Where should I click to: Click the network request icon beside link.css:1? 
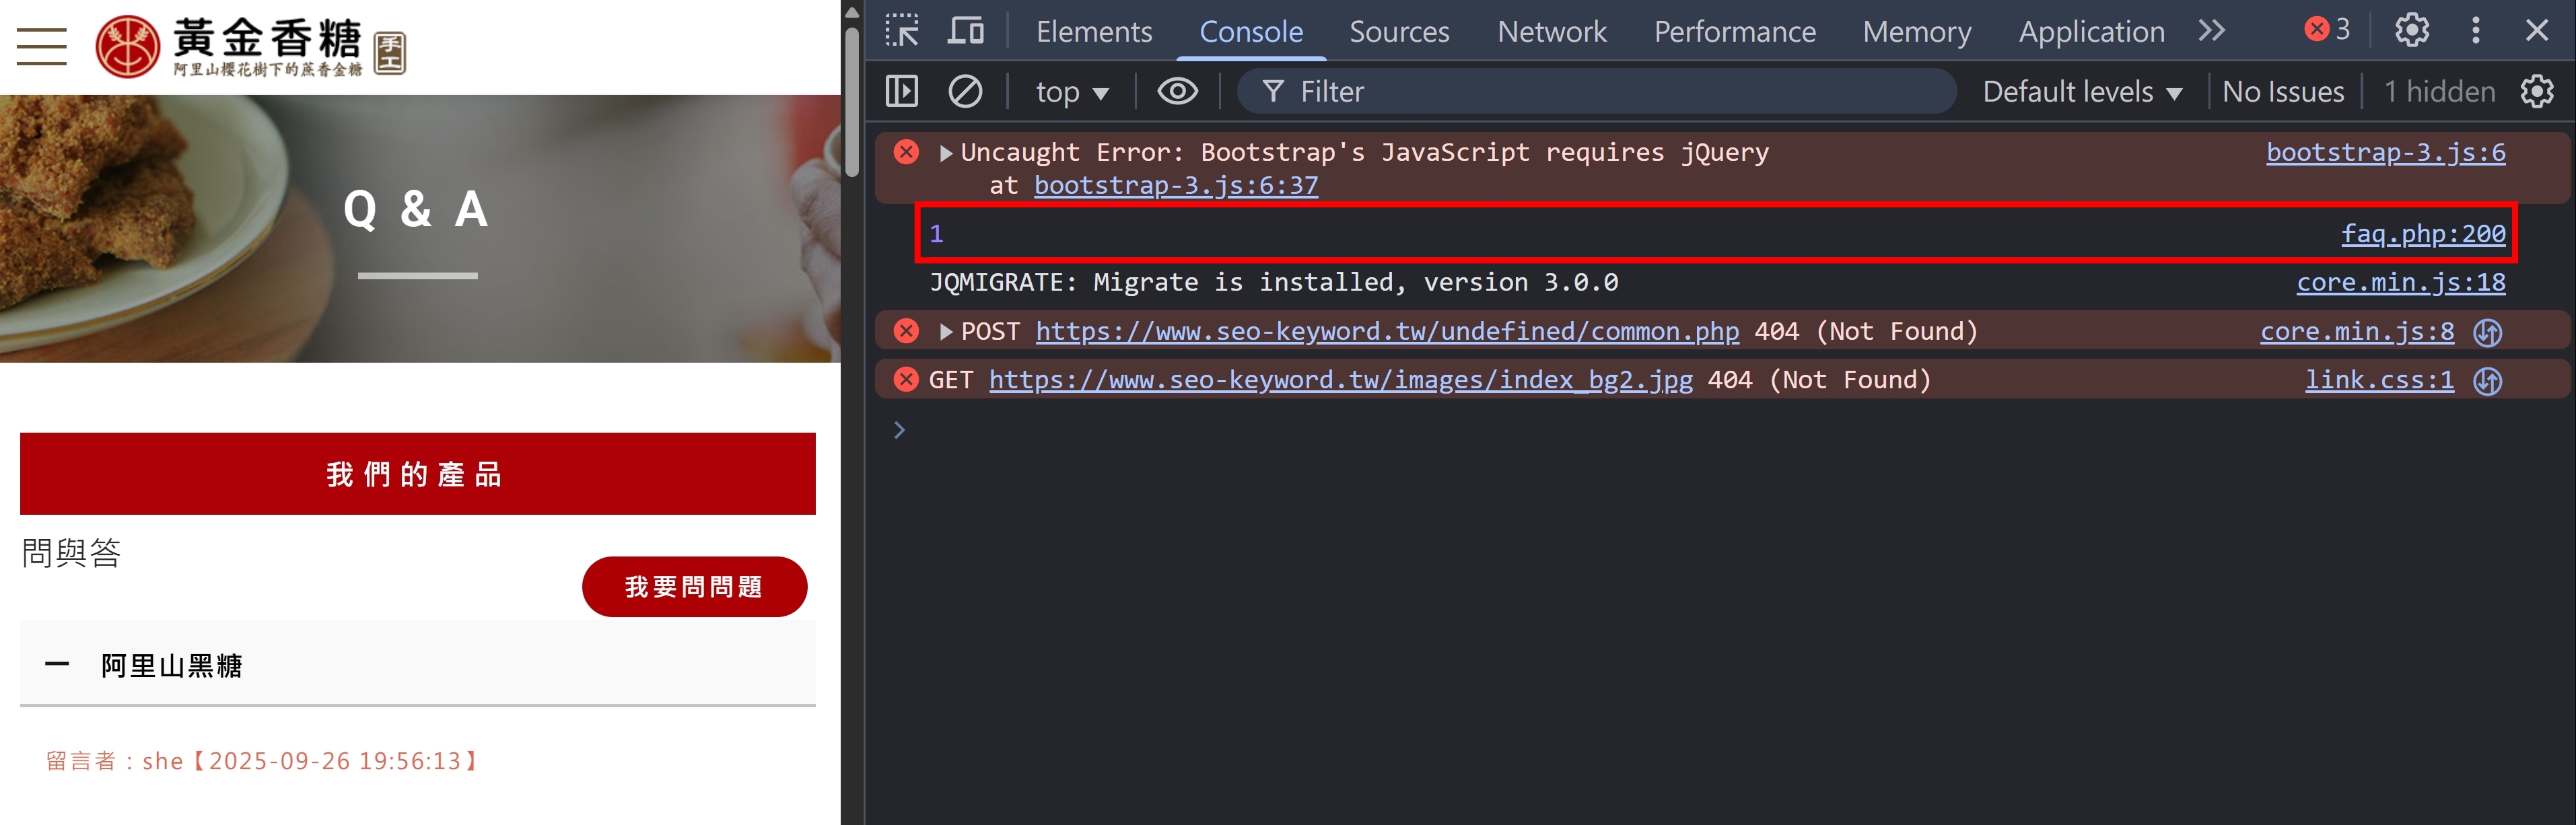click(2488, 381)
